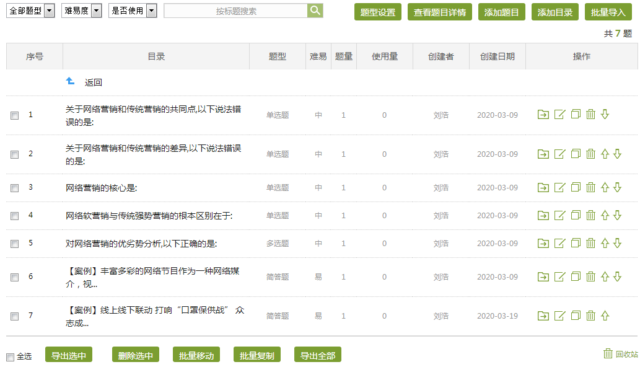Image resolution: width=640 pixels, height=367 pixels.
Task: Click the search magnifier icon
Action: [315, 11]
